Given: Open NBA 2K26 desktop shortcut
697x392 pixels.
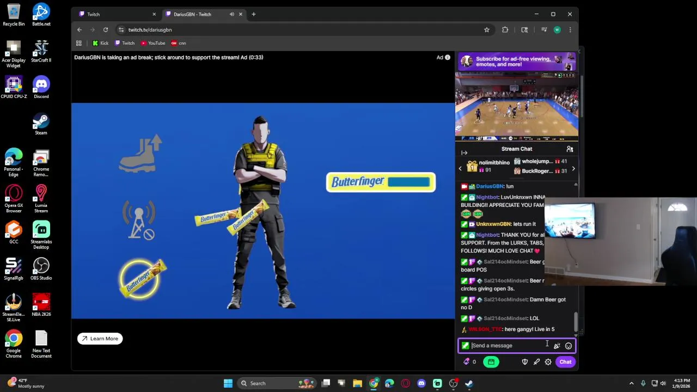Looking at the screenshot, I should coord(41,305).
